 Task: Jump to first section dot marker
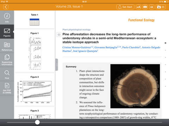tap(165, 43)
